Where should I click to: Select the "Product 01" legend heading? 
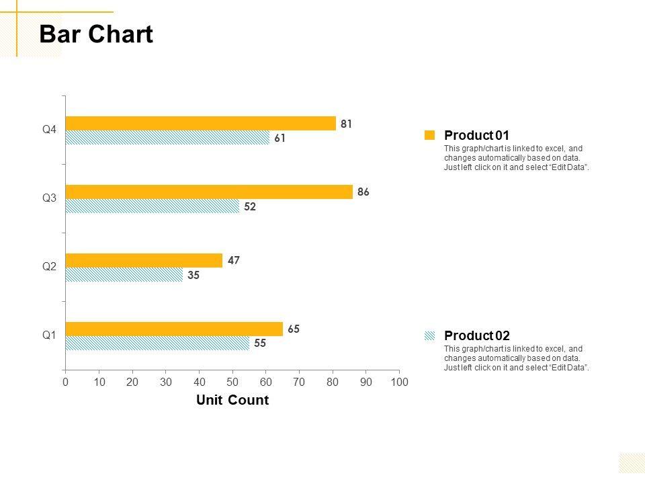(477, 135)
